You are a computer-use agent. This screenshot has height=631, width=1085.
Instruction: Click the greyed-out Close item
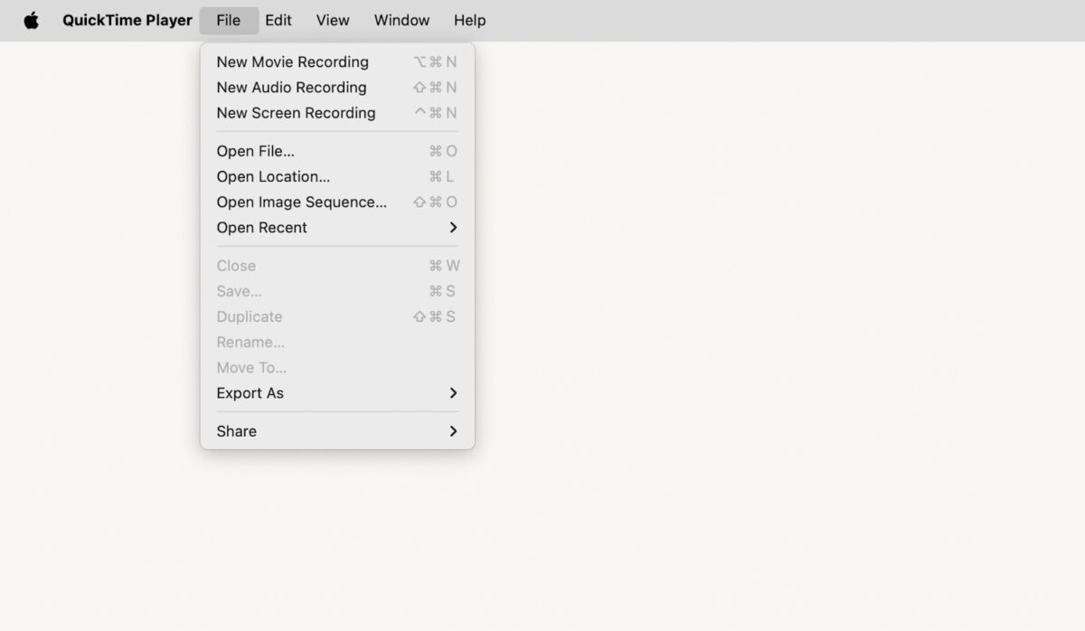point(337,266)
